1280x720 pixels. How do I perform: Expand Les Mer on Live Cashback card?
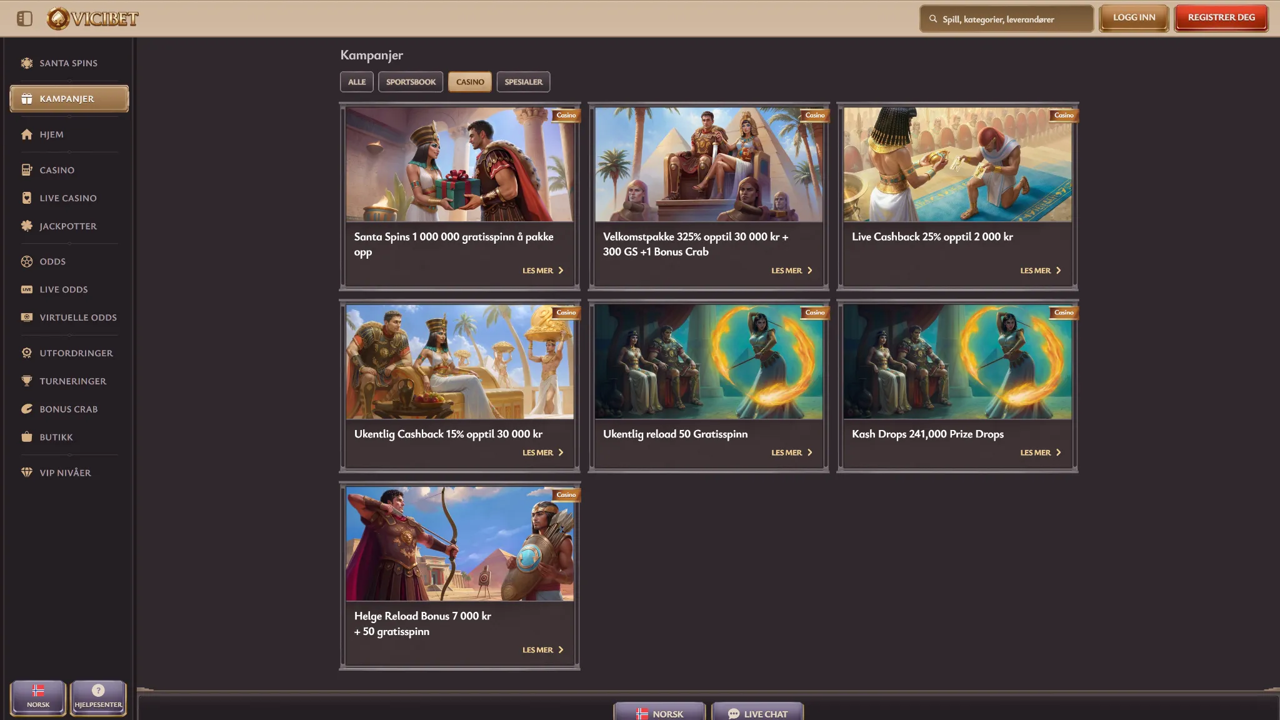[x=1040, y=271]
